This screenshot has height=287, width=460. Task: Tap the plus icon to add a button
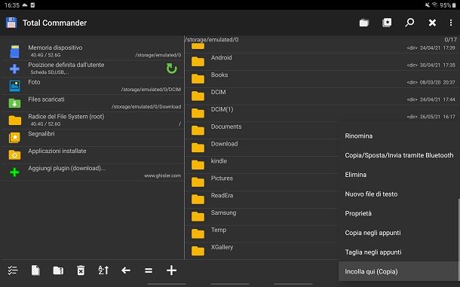click(171, 270)
